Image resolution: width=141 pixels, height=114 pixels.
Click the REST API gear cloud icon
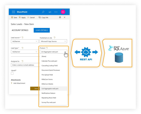pyautogui.click(x=86, y=52)
